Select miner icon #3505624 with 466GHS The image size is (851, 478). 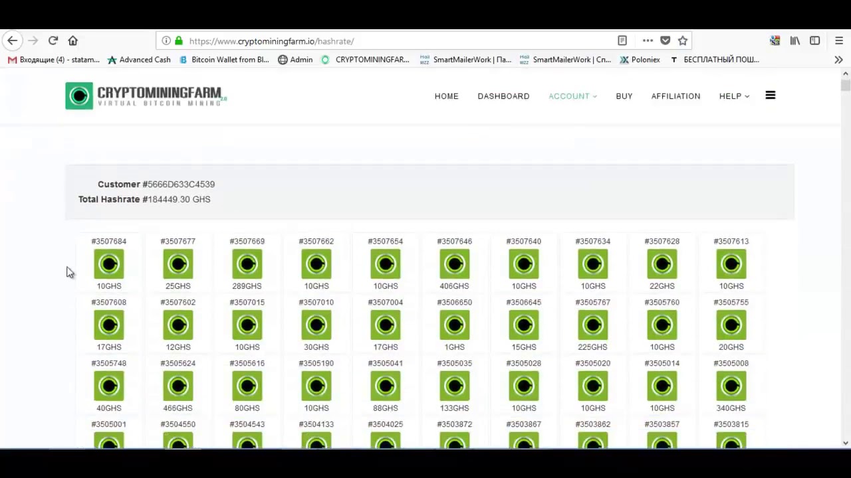coord(178,386)
